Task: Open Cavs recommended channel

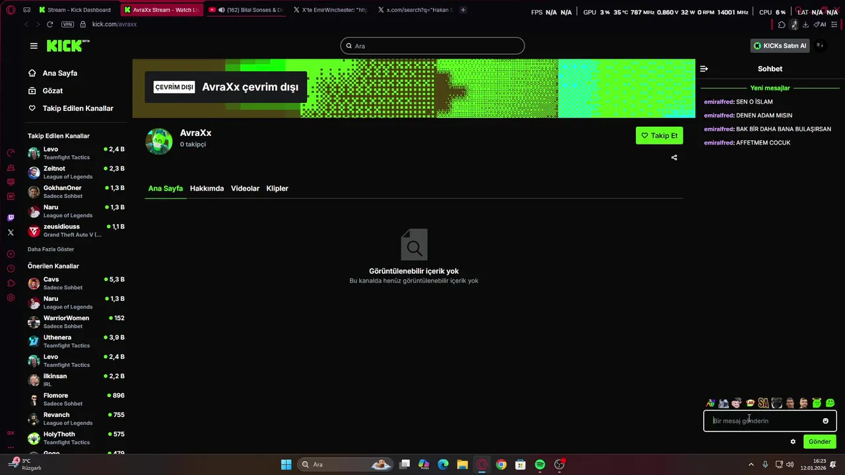Action: (76, 283)
